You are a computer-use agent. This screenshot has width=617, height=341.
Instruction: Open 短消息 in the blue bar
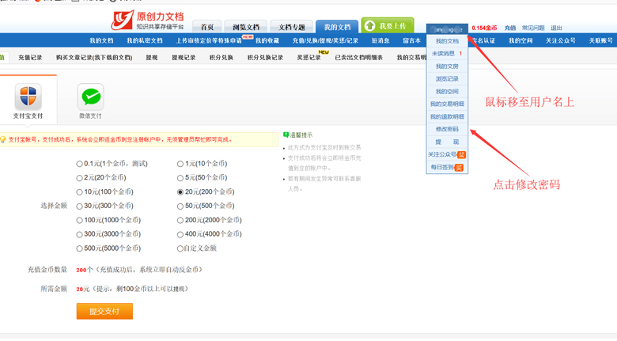click(x=380, y=40)
